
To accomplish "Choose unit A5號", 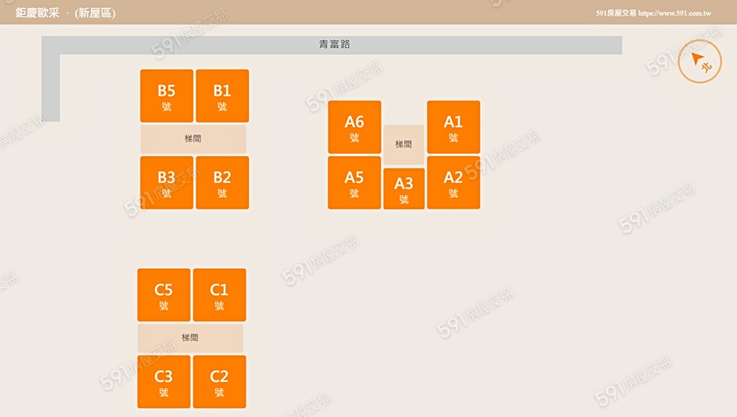I will pos(355,182).
